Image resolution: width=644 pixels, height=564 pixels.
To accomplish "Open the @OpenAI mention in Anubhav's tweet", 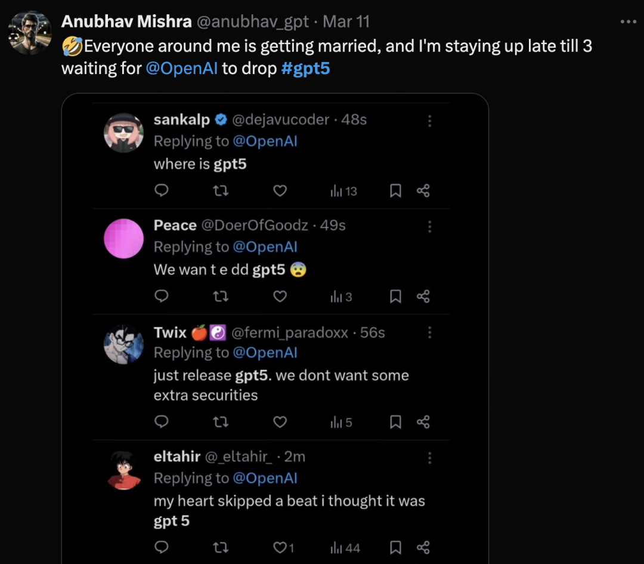I will (x=181, y=68).
